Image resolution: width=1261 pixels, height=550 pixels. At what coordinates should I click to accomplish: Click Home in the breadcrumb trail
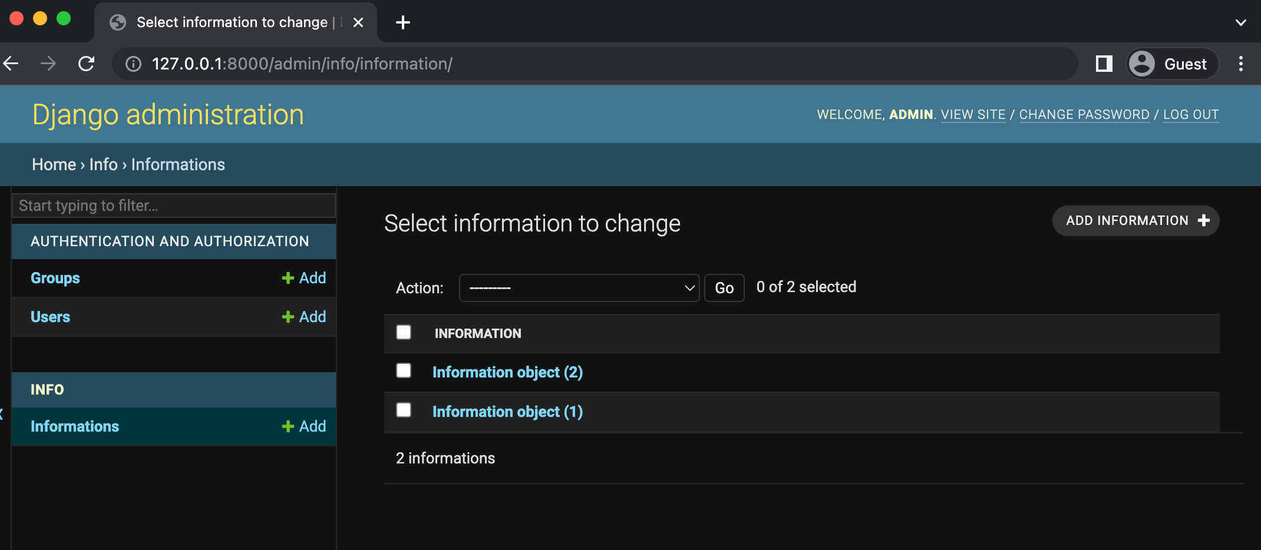53,164
